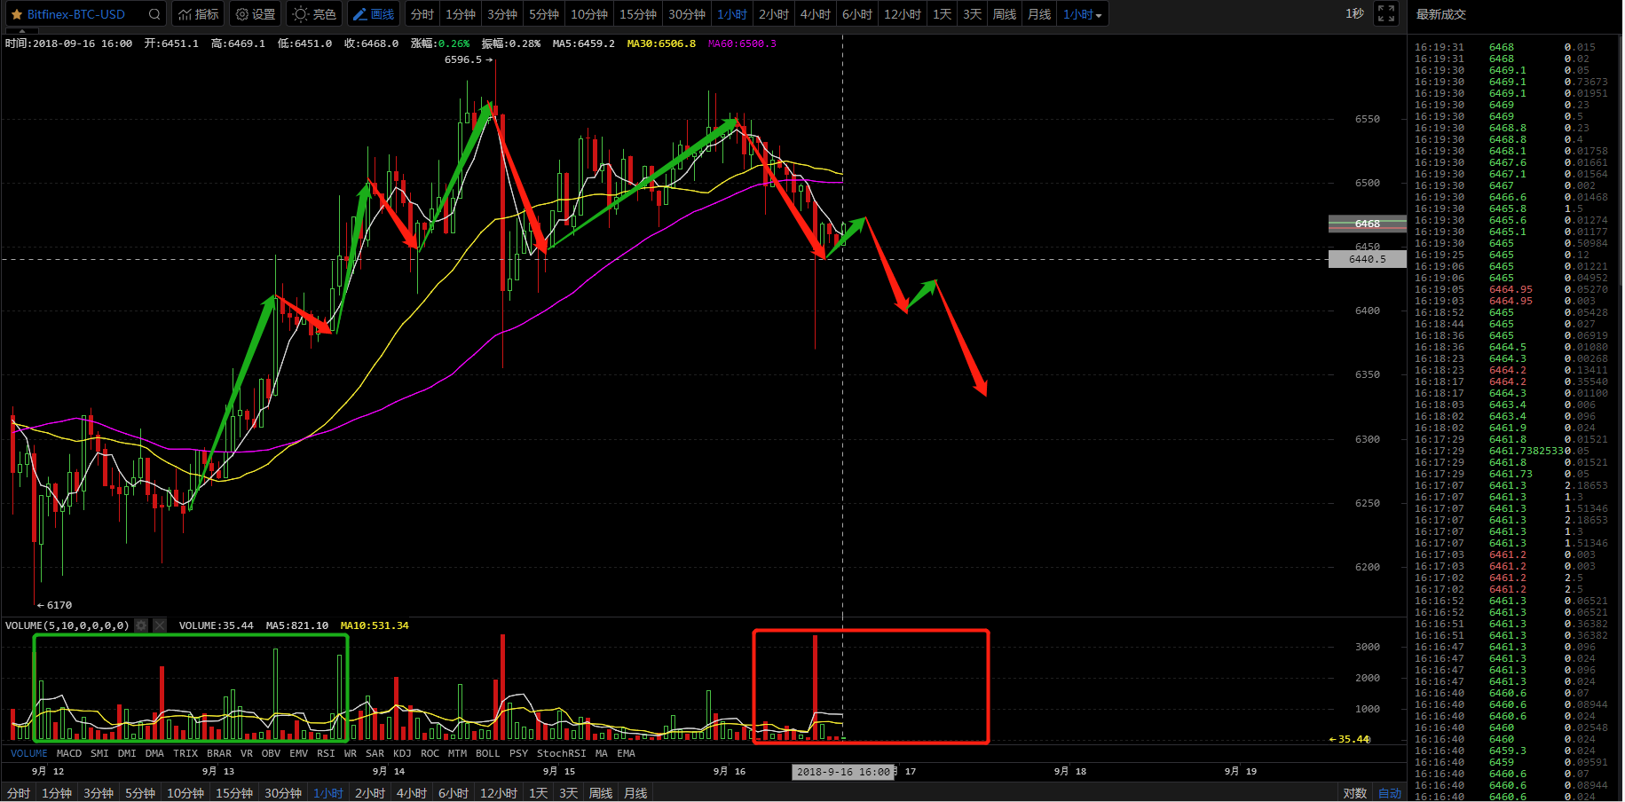Show the TRIX indicator
Image resolution: width=1625 pixels, height=802 pixels.
click(185, 753)
